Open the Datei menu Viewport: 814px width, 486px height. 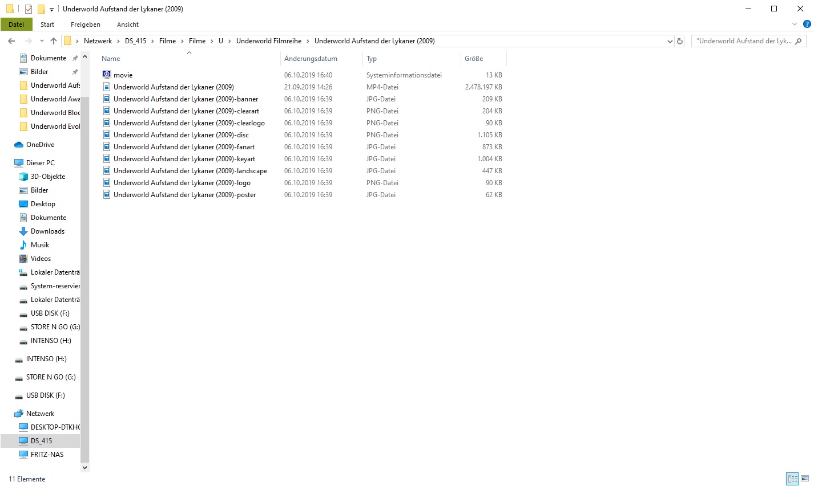tap(17, 24)
